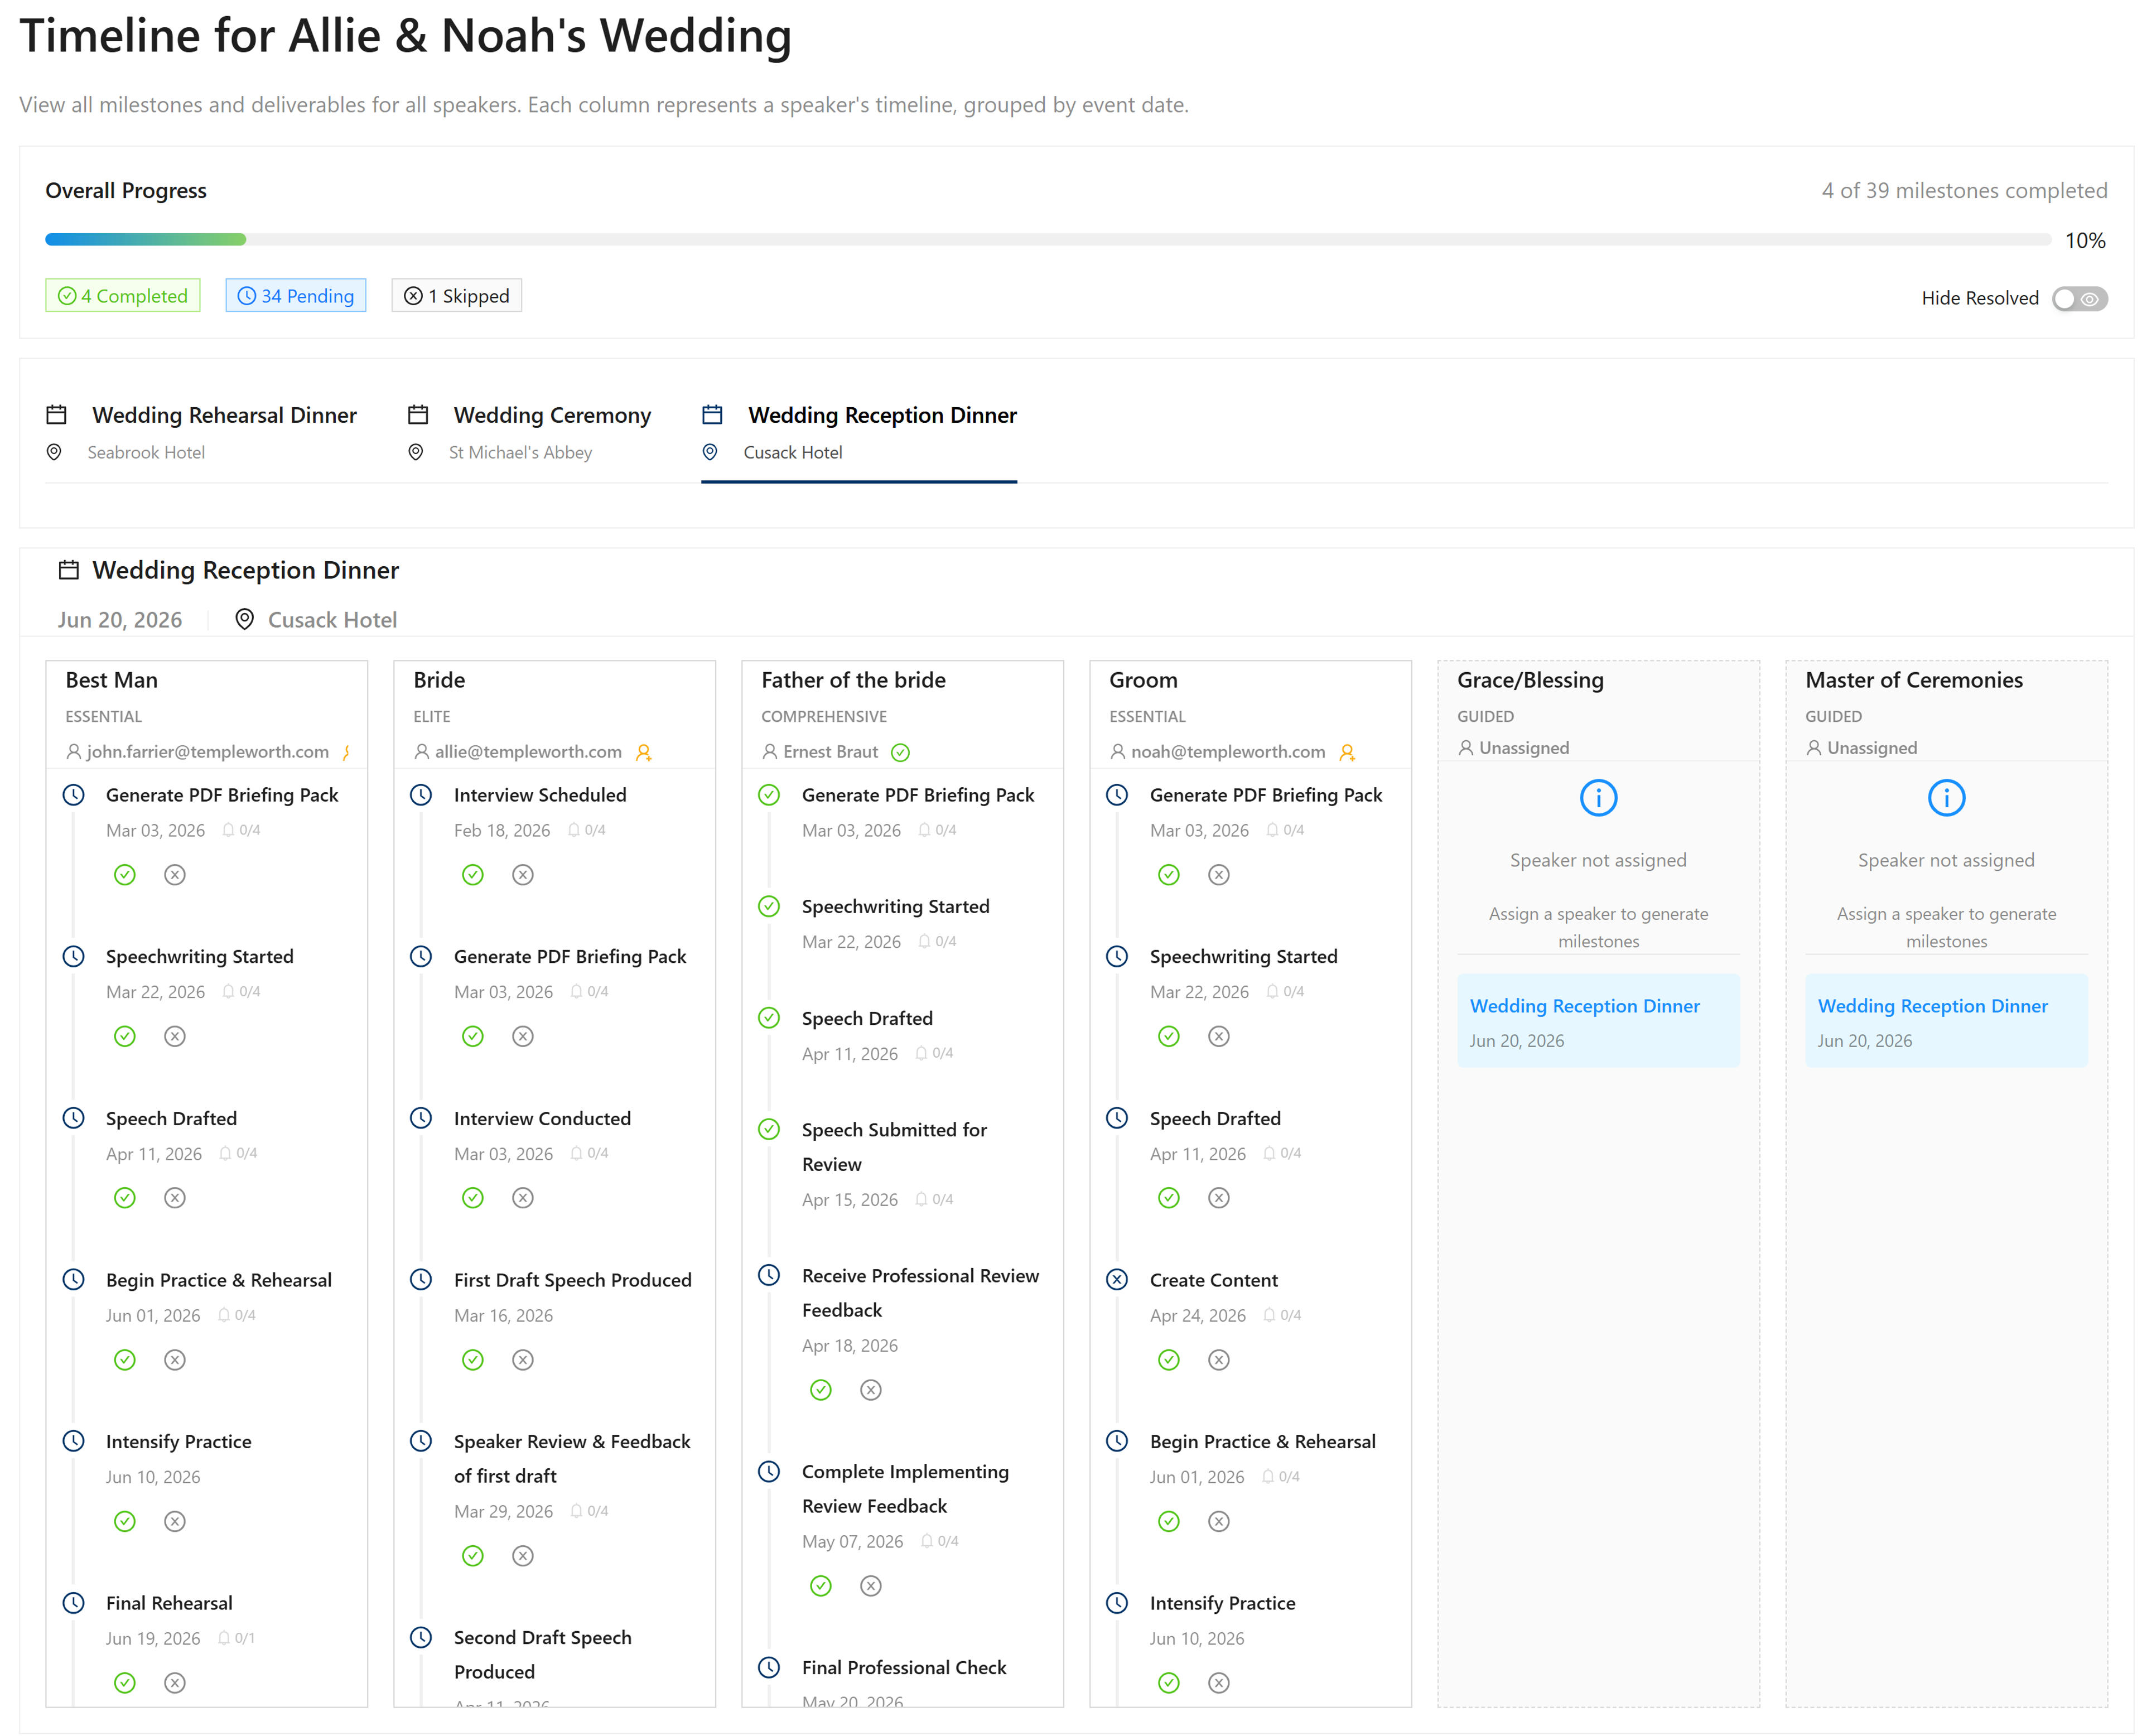Click '4 of 39 milestones completed' text

click(1964, 190)
